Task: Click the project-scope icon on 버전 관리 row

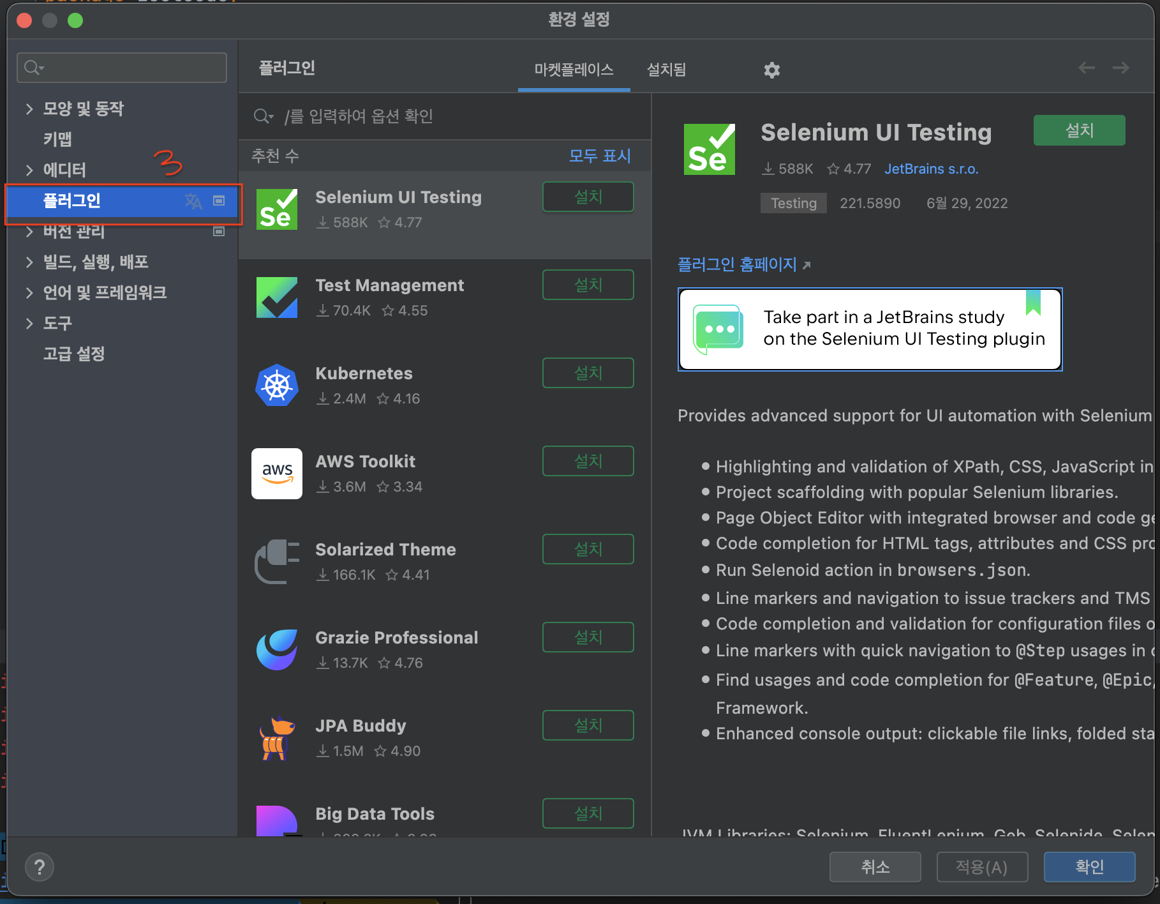Action: tap(219, 231)
